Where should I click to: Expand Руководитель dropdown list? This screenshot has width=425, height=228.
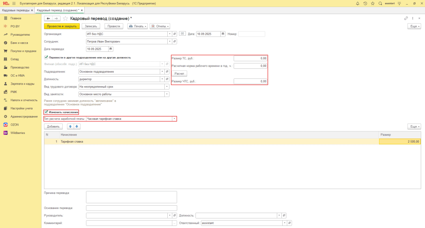170,216
